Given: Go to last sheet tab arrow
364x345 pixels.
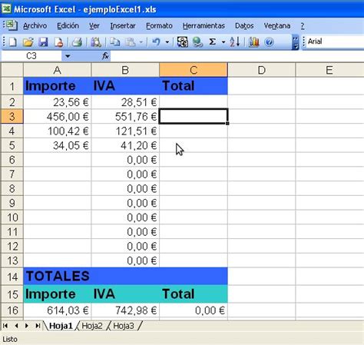Looking at the screenshot, I should [38, 326].
